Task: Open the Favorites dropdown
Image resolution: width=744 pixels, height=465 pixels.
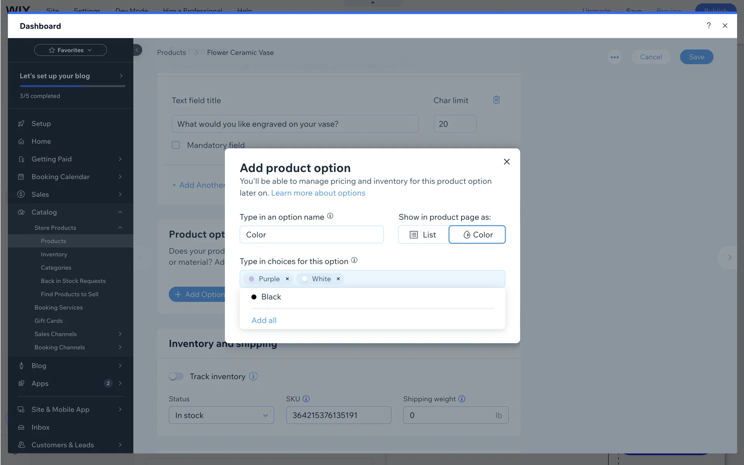Action: coord(71,50)
